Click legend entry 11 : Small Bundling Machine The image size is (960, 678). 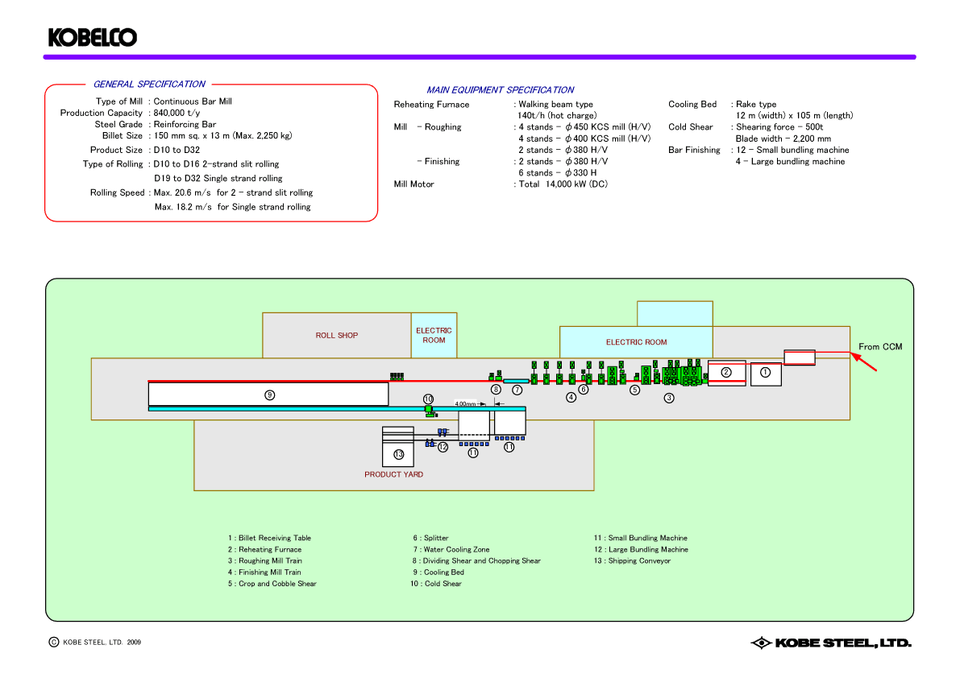tap(641, 538)
